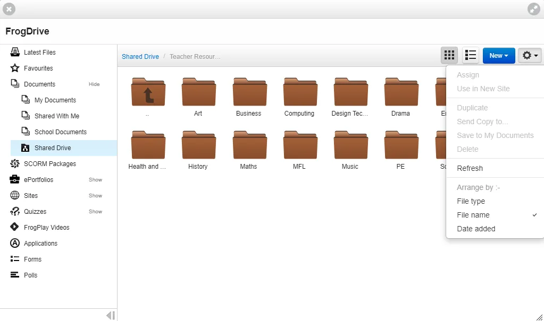544x321 pixels.
Task: Switch to list view
Action: (x=471, y=55)
